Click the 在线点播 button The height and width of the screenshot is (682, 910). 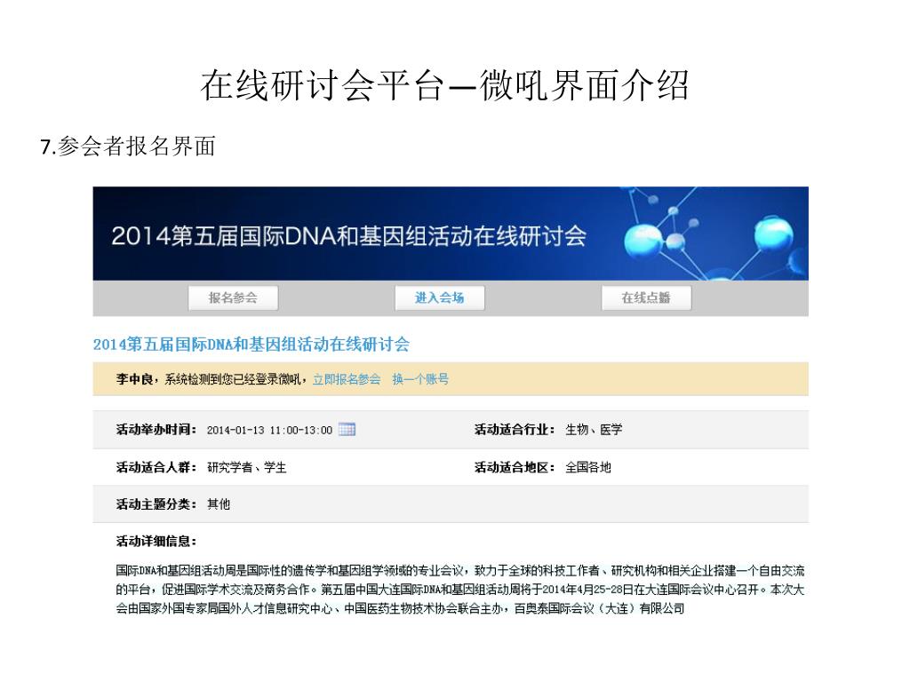point(646,298)
